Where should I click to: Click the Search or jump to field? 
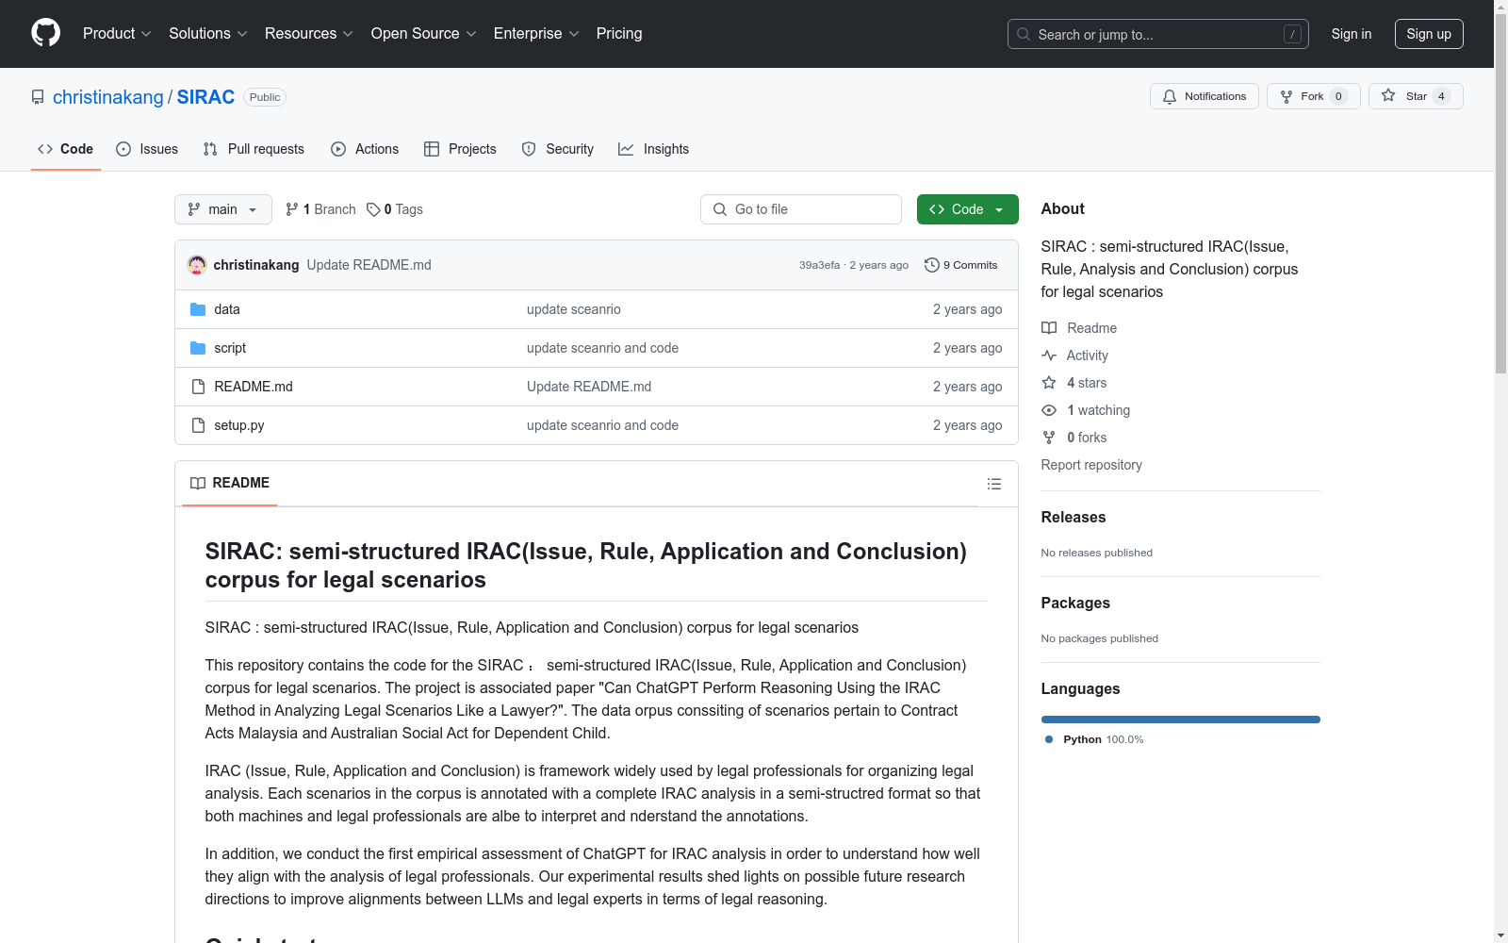pyautogui.click(x=1157, y=34)
